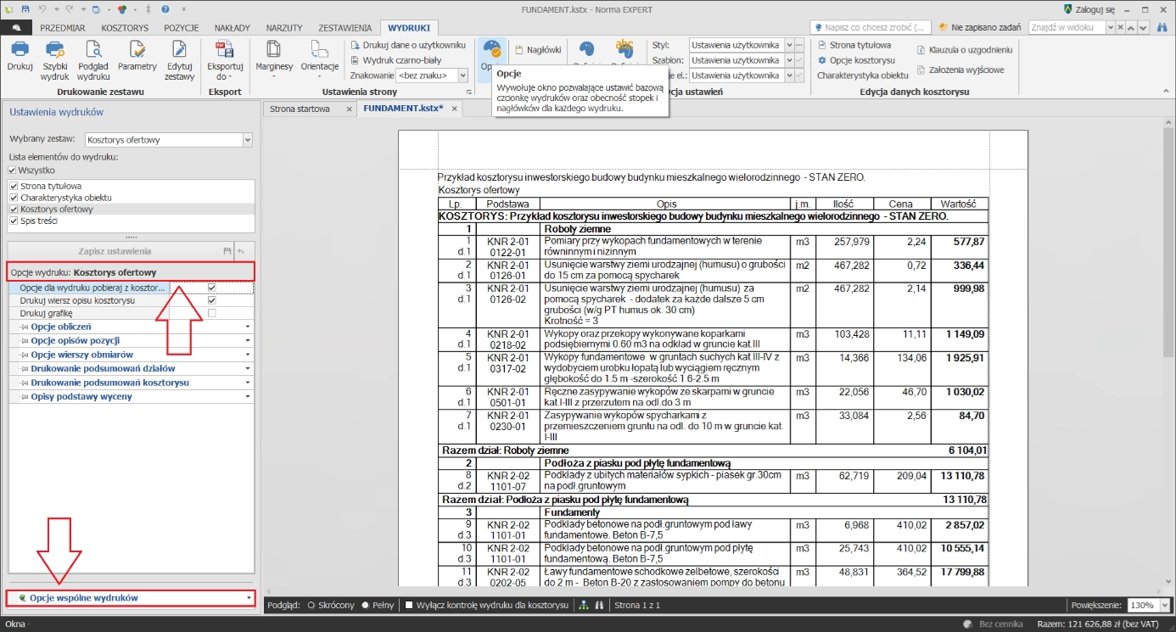The height and width of the screenshot is (632, 1176).
Task: Click the save icon next to Zapisz ustawienia
Action: (227, 251)
